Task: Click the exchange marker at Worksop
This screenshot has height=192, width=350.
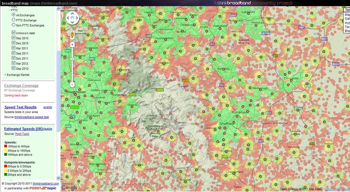Action: (x=294, y=153)
